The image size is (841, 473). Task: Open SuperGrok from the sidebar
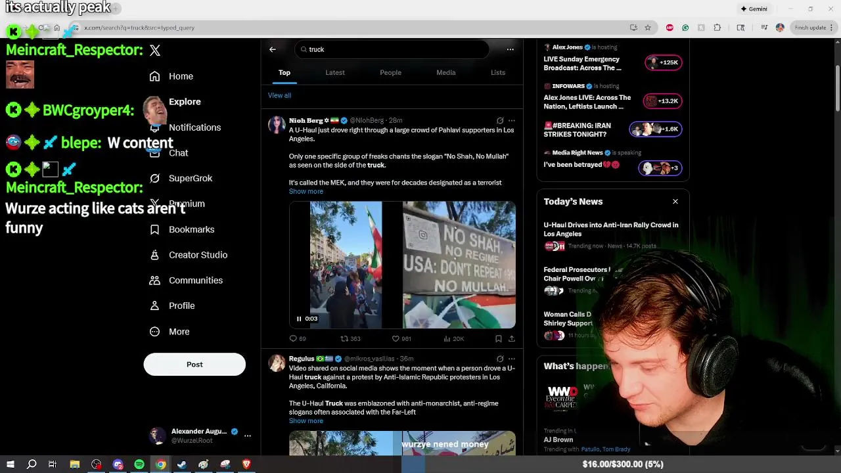coord(181,178)
